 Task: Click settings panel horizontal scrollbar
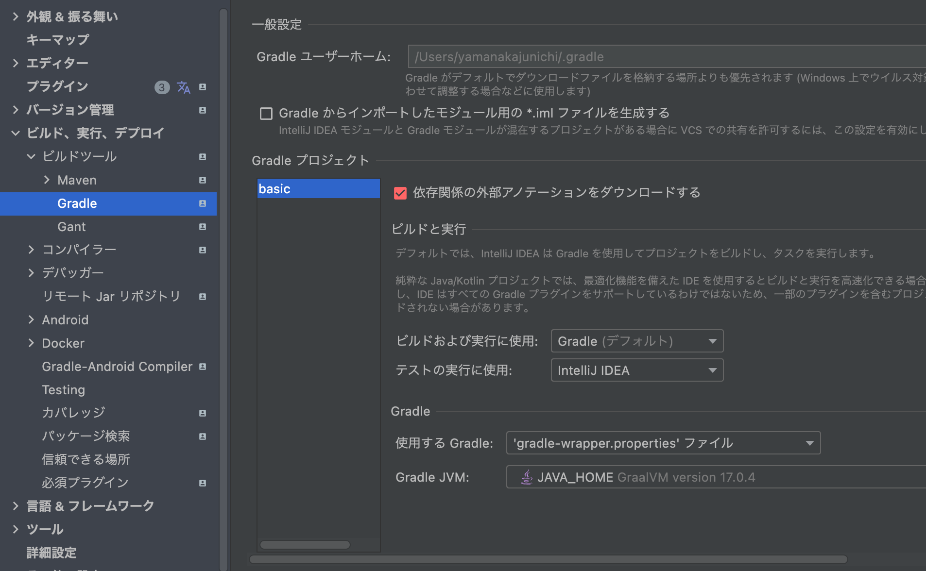(549, 559)
